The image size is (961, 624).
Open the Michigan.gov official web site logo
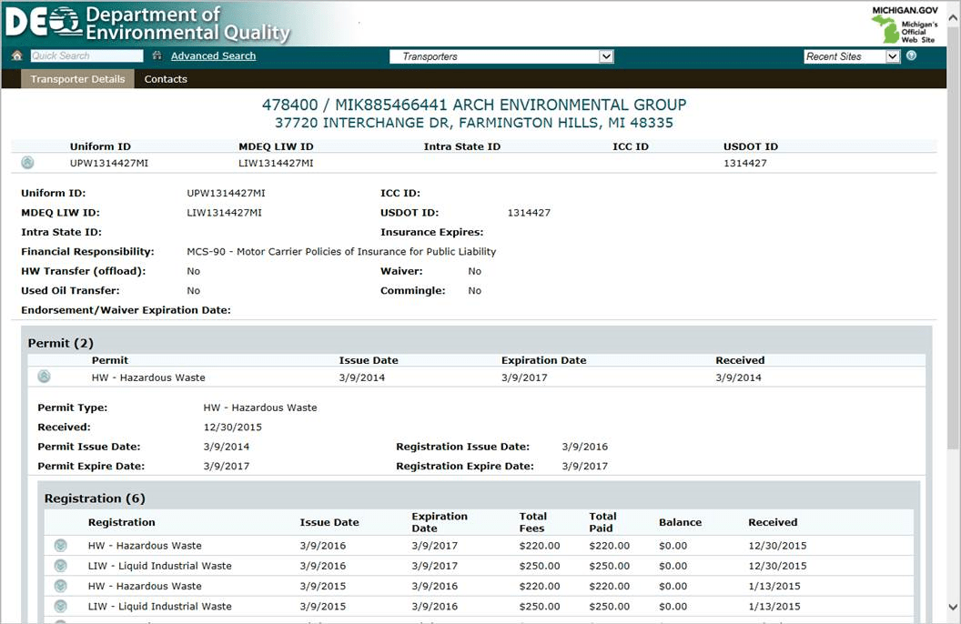pos(905,25)
